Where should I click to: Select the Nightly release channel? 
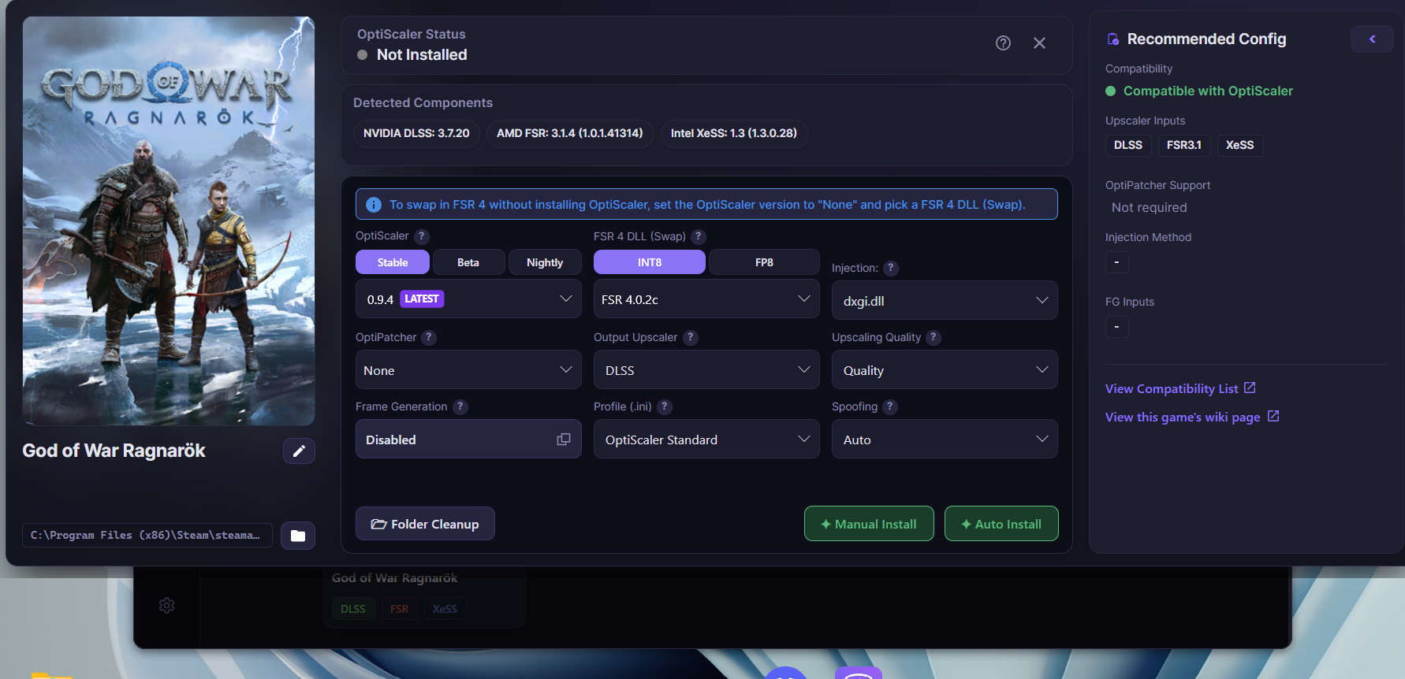click(545, 262)
